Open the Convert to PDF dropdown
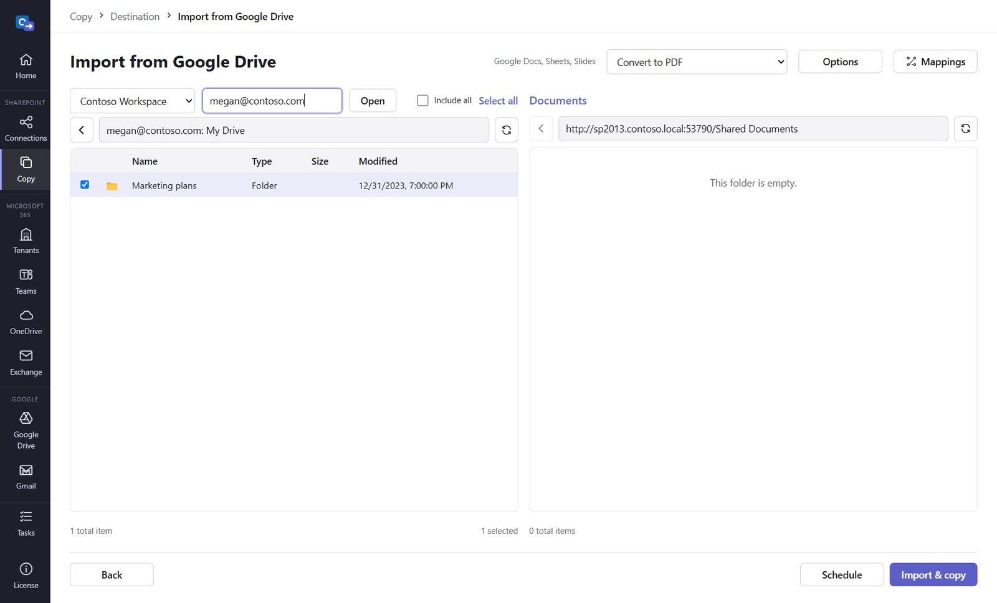This screenshot has height=603, width=997. pos(697,62)
